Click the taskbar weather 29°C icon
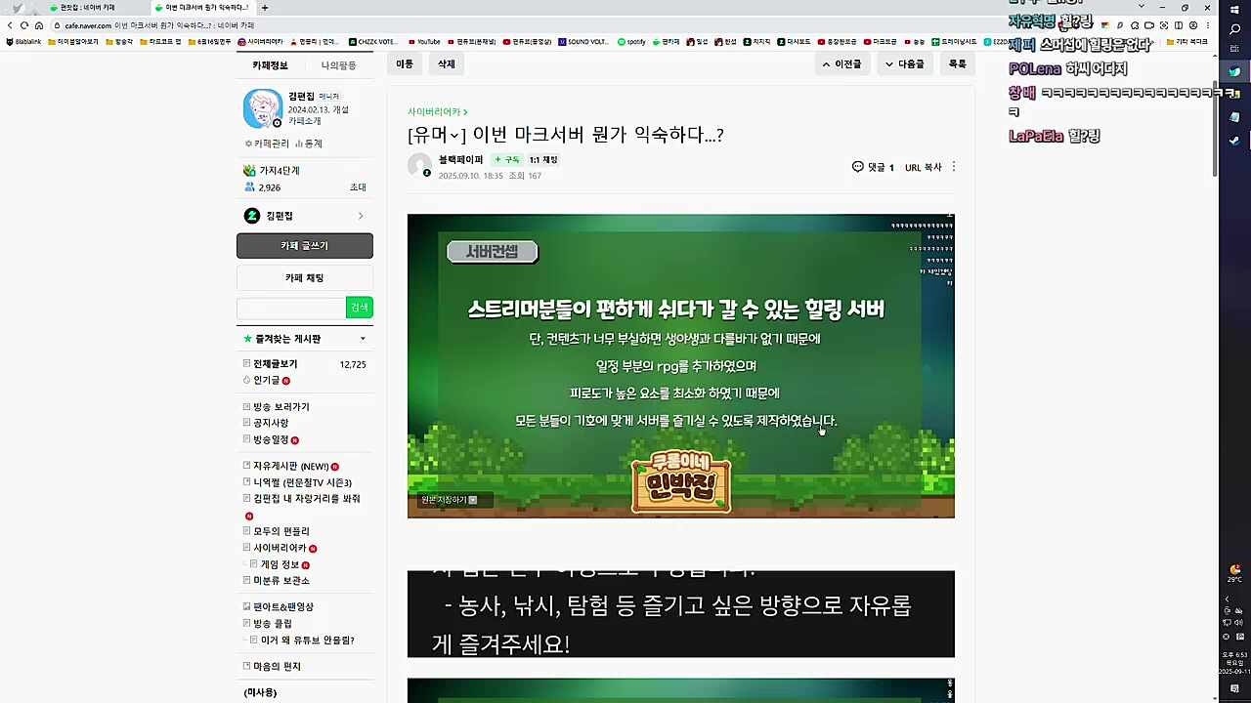 (x=1235, y=572)
